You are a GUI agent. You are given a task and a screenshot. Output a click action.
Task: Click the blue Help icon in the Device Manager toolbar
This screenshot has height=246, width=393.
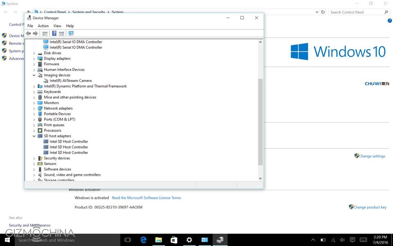click(x=54, y=34)
